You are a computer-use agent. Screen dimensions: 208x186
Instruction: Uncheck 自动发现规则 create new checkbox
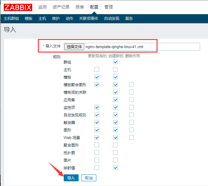tap(115, 115)
